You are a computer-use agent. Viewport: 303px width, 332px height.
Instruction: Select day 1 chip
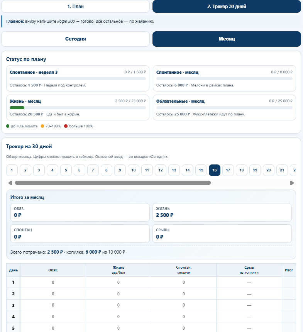12,170
